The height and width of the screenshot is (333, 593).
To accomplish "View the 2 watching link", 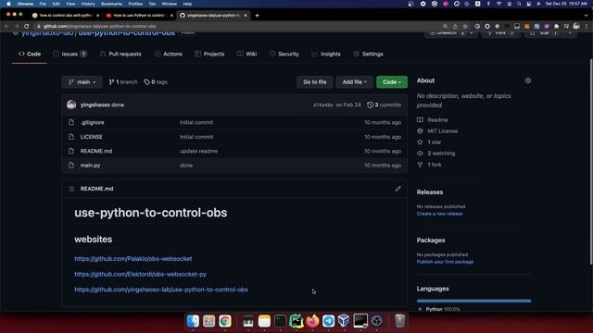I will click(x=436, y=154).
